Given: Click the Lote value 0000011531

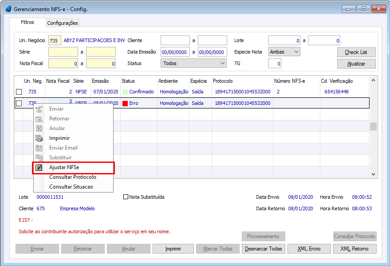Looking at the screenshot, I should tap(50, 197).
